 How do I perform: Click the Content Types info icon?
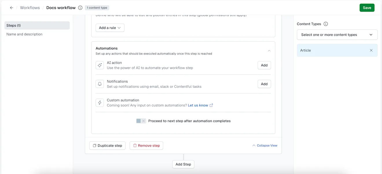(326, 24)
